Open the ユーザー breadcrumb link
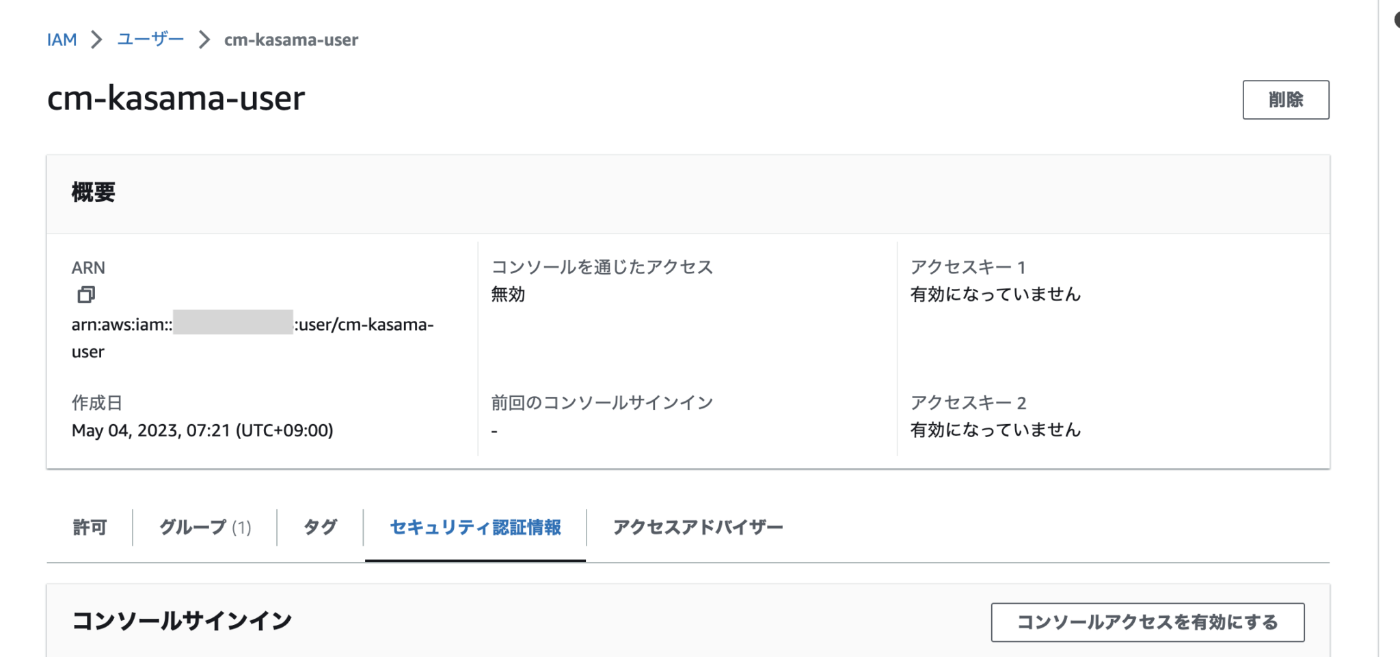Image resolution: width=1400 pixels, height=657 pixels. (150, 40)
